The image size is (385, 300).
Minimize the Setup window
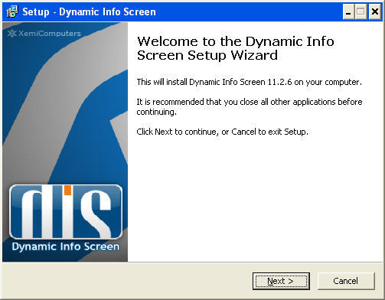[x=348, y=11]
